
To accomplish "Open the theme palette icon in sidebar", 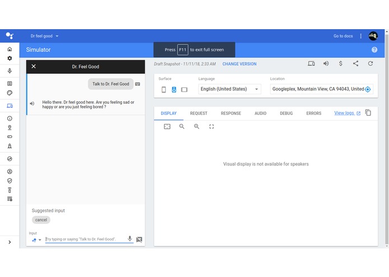I will [x=10, y=93].
